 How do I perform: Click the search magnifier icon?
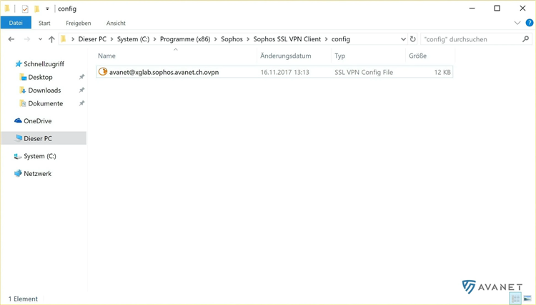[526, 39]
